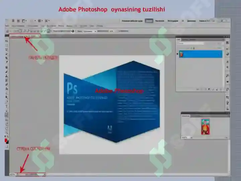This screenshot has width=241, height=181.
Task: Open the Окно menu
Action: (92, 26)
